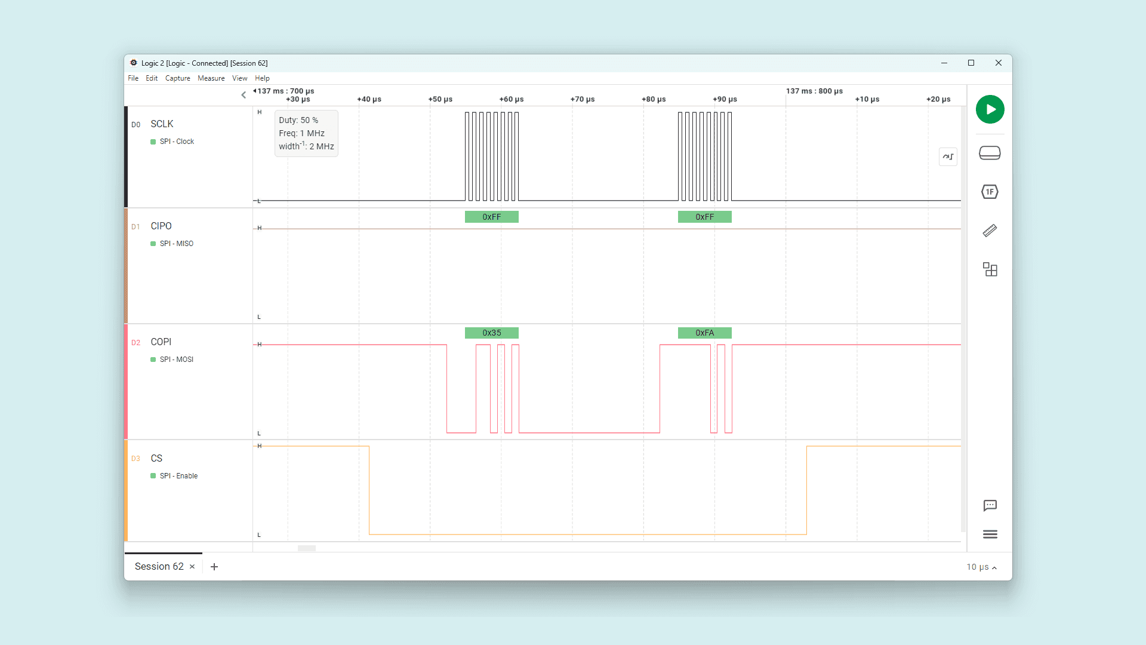Add a new session tab
1146x645 pixels.
214,567
